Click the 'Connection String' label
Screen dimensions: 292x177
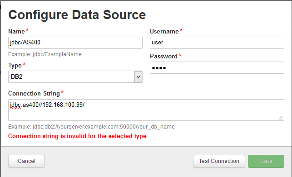click(34, 93)
